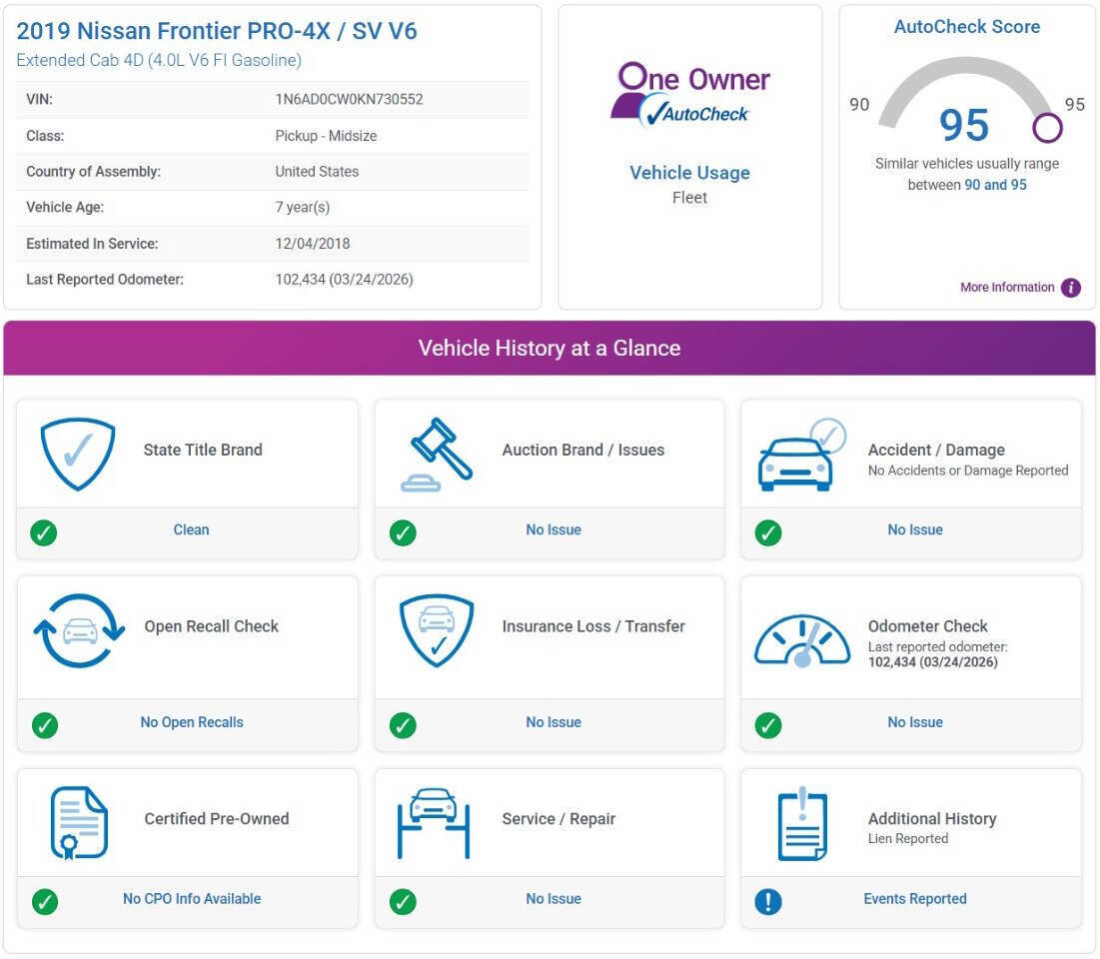Open the Events Reported link
The width and height of the screenshot is (1100, 959).
(915, 899)
